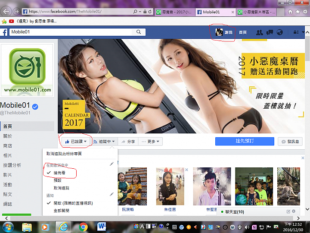Open 相片 in page sidebar

click(8, 155)
